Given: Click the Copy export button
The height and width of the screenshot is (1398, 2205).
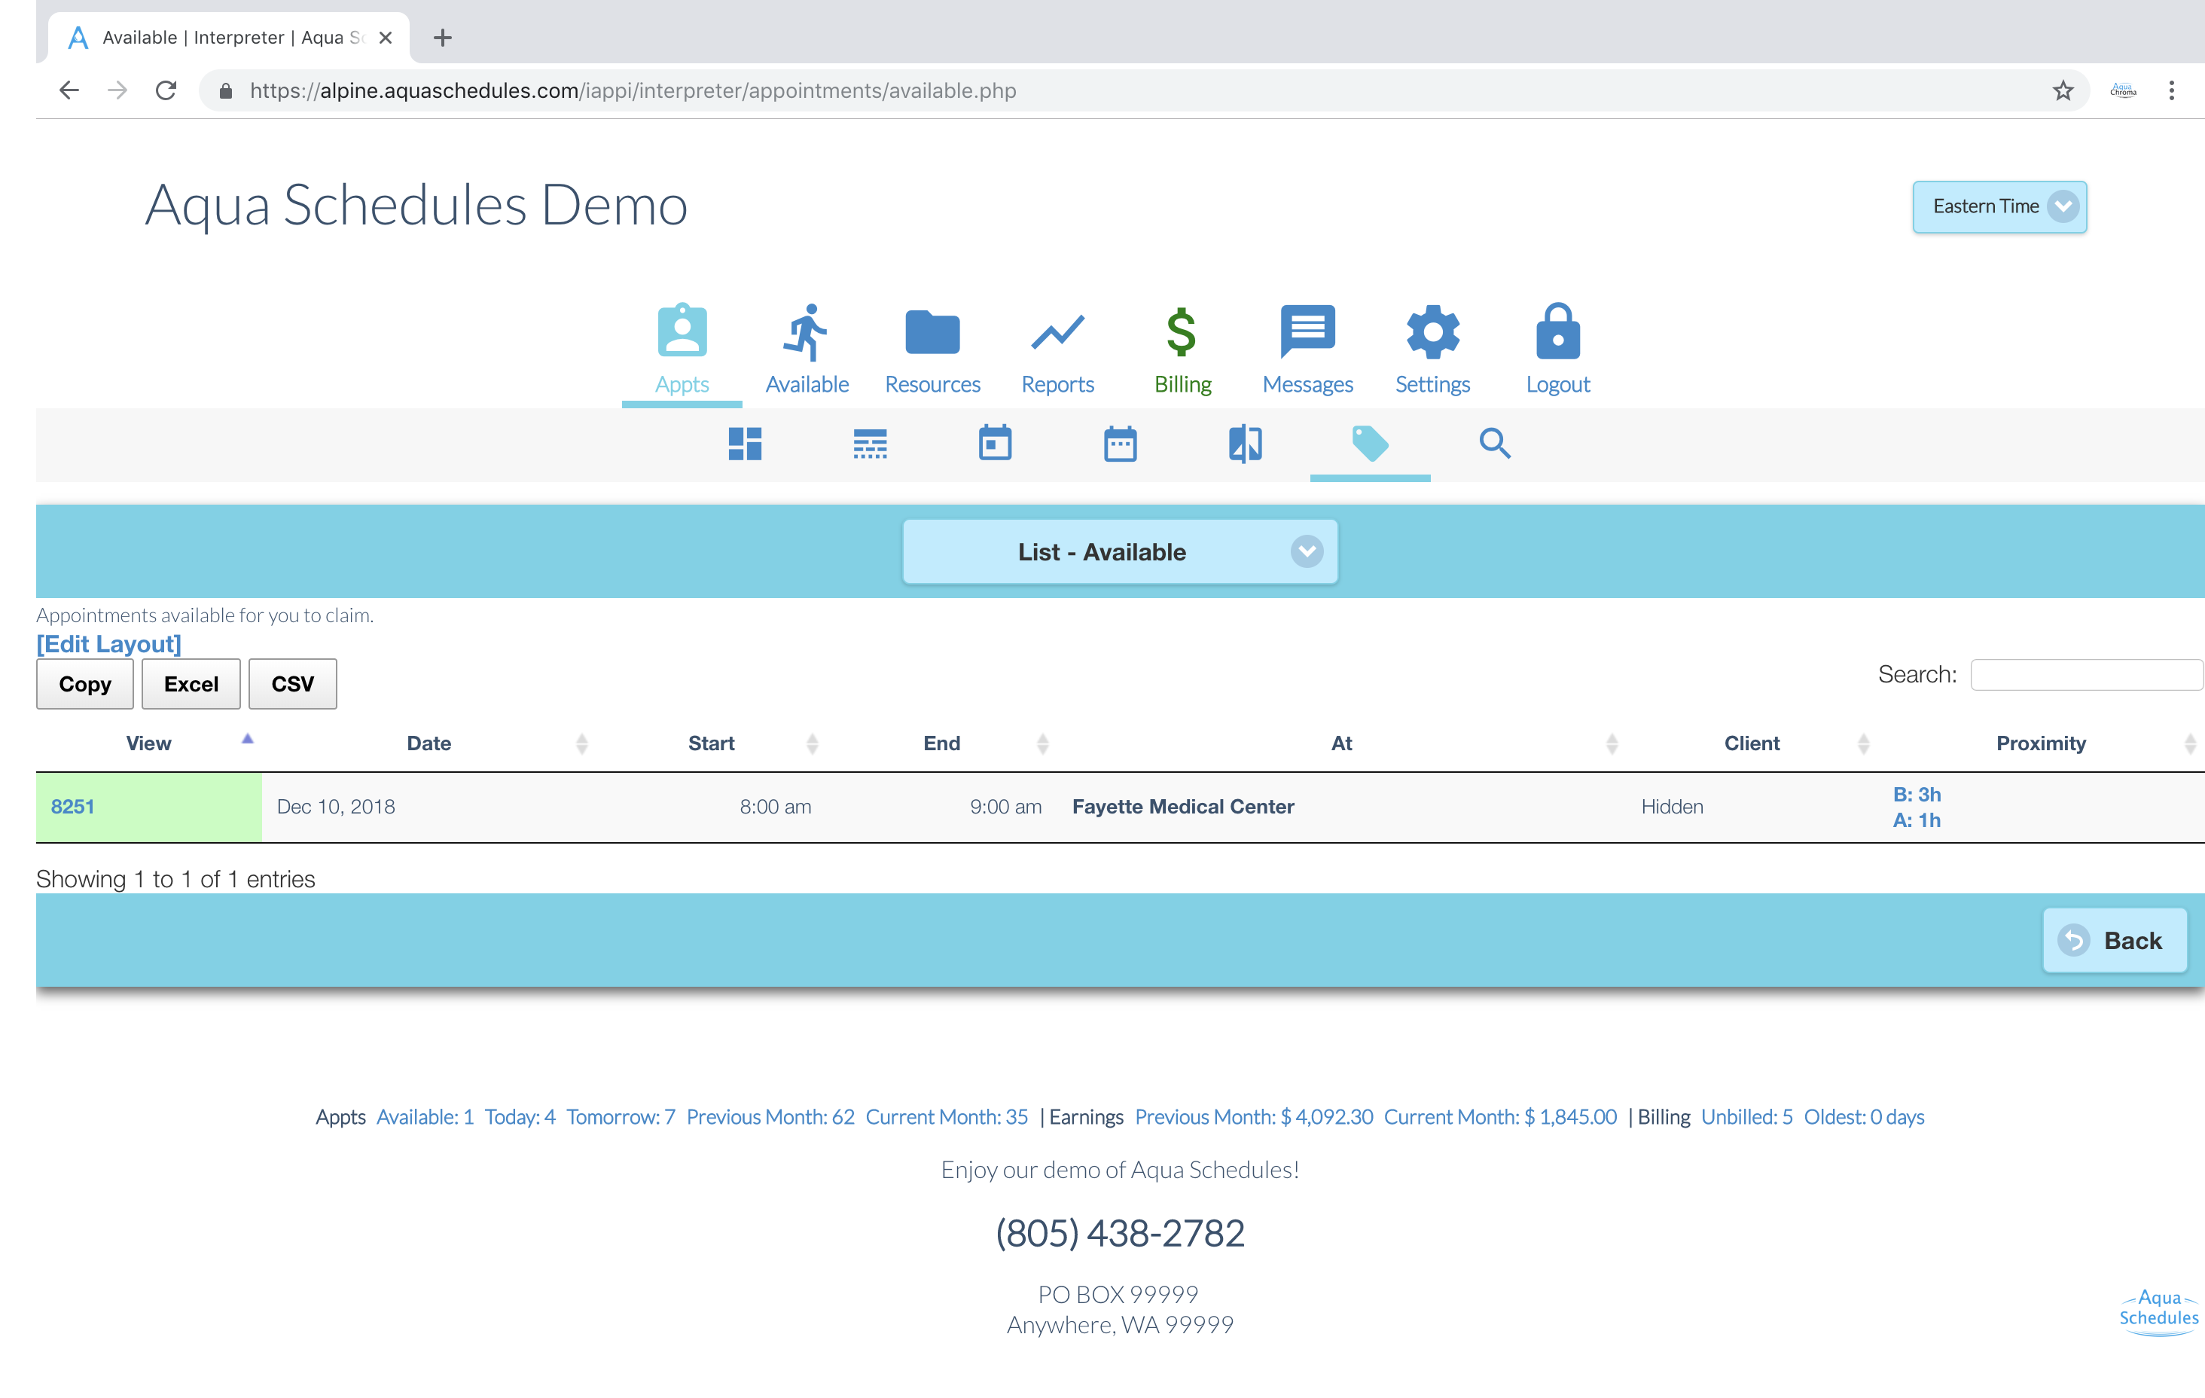Looking at the screenshot, I should [x=85, y=685].
